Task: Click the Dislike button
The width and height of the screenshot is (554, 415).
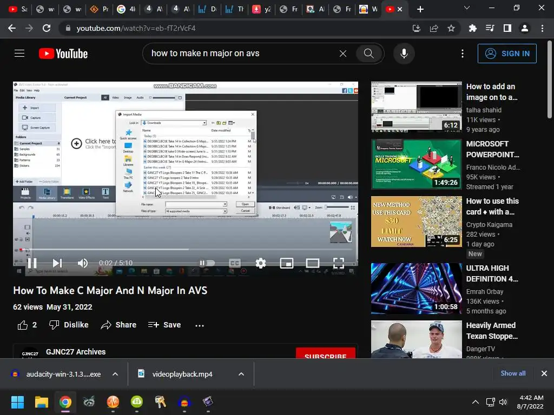Action: [69, 325]
